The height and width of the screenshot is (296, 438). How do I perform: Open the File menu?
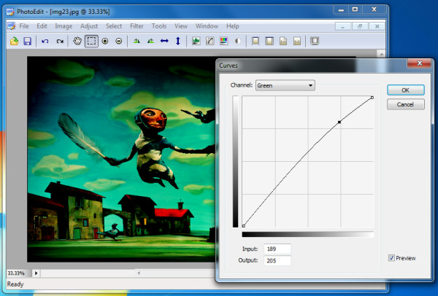tap(24, 26)
